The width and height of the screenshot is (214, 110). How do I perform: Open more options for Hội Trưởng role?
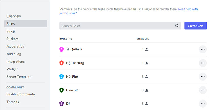pos(203,63)
